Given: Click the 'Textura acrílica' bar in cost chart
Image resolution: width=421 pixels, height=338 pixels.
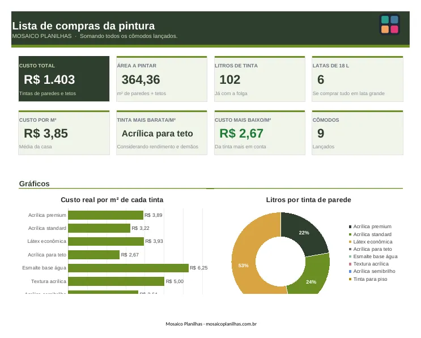Looking at the screenshot, I should [x=116, y=281].
